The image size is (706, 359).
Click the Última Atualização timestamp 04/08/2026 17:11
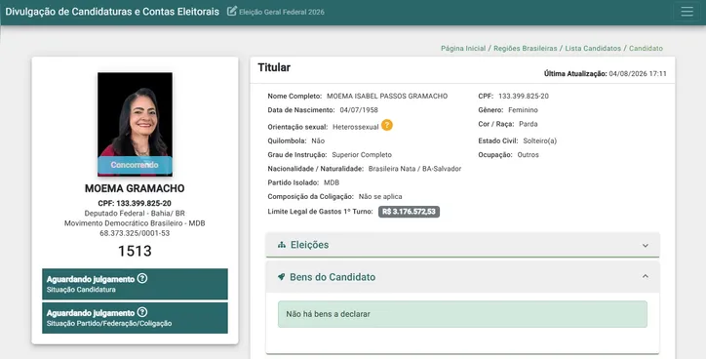pyautogui.click(x=638, y=74)
